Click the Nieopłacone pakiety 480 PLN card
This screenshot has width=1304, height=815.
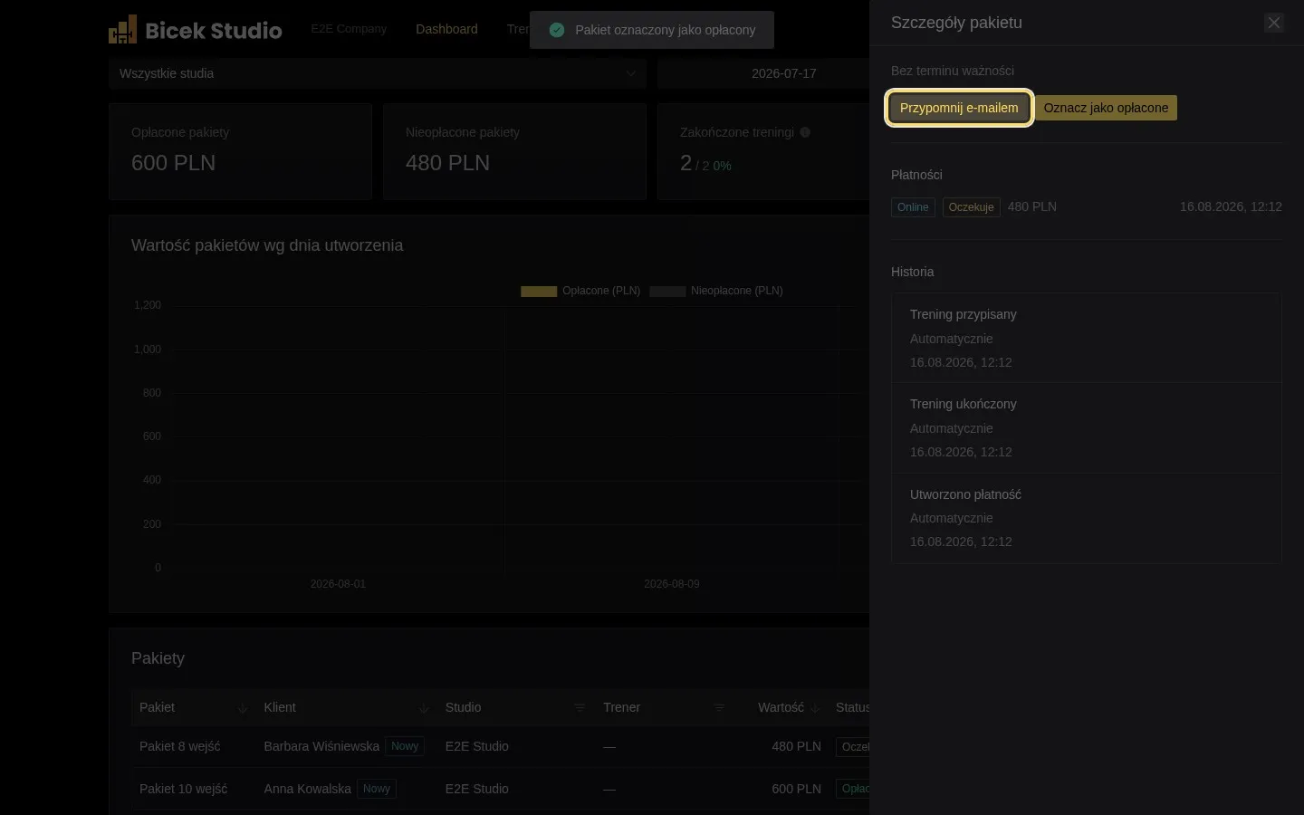pos(514,151)
